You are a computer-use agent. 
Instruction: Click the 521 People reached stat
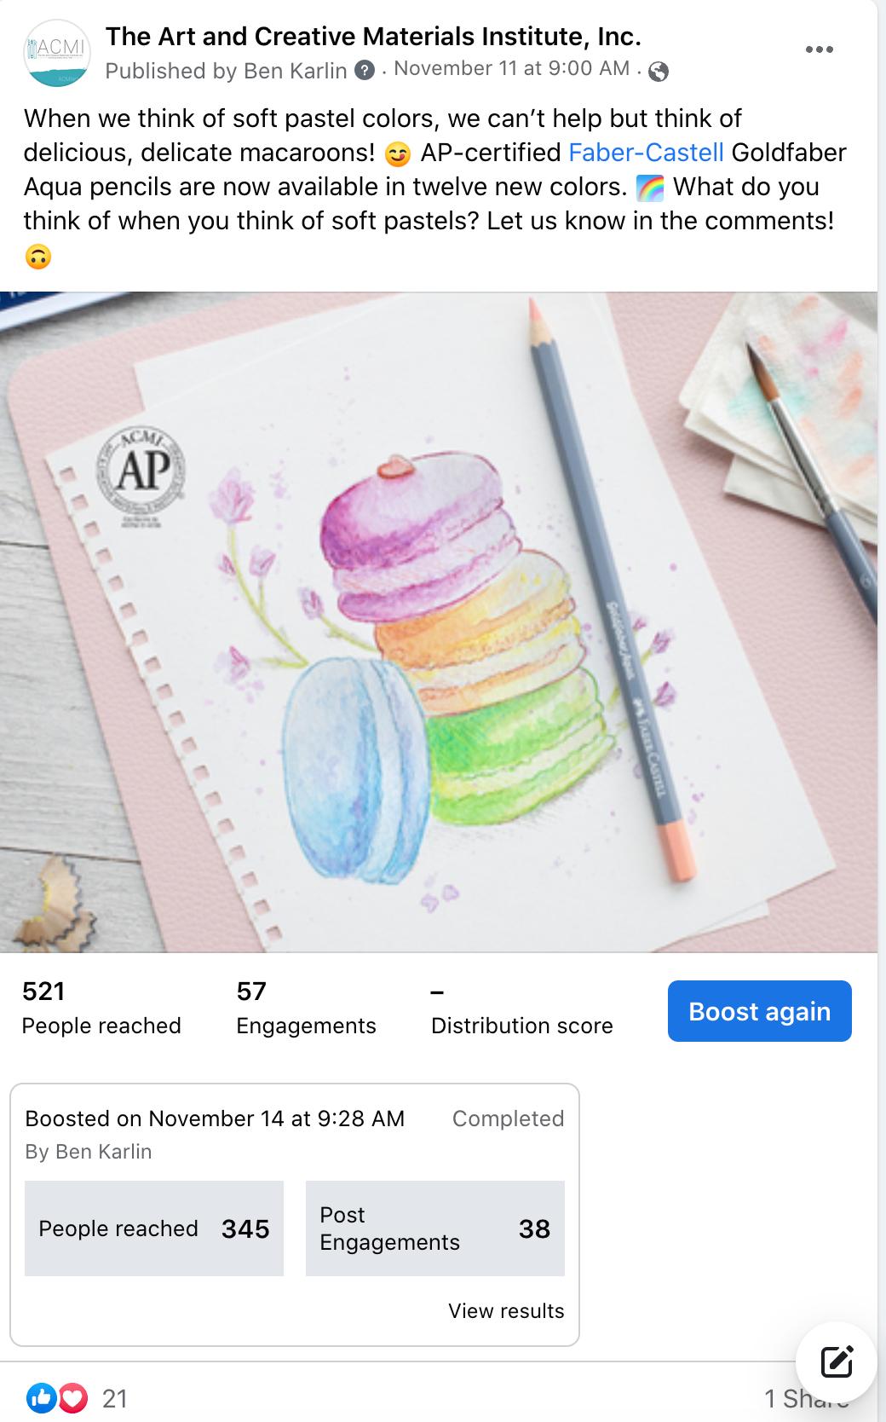(101, 1008)
